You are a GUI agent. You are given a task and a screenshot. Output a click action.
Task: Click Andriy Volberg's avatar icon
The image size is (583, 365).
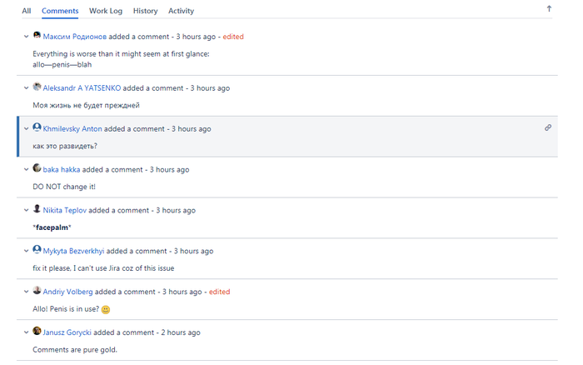click(37, 291)
